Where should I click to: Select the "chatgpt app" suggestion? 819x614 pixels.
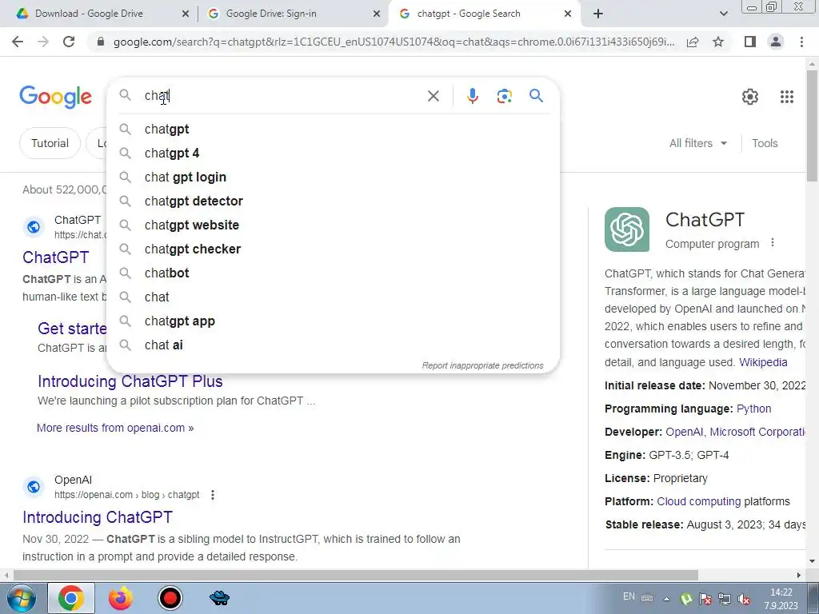click(334, 321)
